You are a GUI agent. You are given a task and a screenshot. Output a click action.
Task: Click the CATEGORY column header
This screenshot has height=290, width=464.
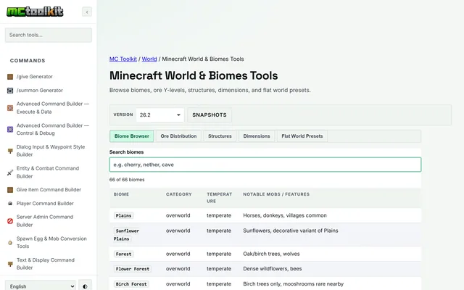point(179,194)
